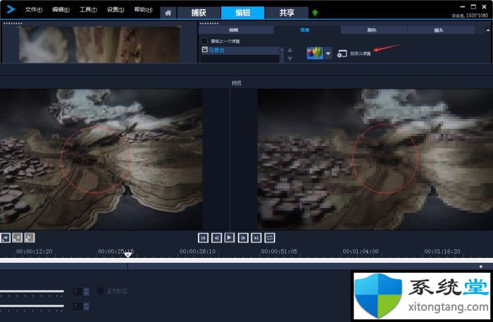
Task: Click the customize filter gear icon
Action: (342, 54)
